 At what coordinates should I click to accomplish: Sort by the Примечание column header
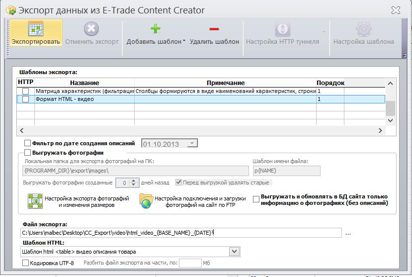[226, 83]
